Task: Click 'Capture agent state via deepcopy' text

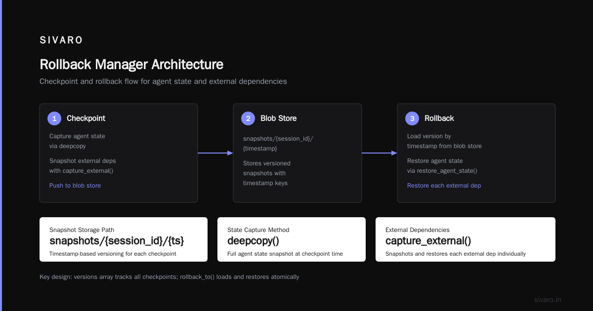Action: (77, 141)
